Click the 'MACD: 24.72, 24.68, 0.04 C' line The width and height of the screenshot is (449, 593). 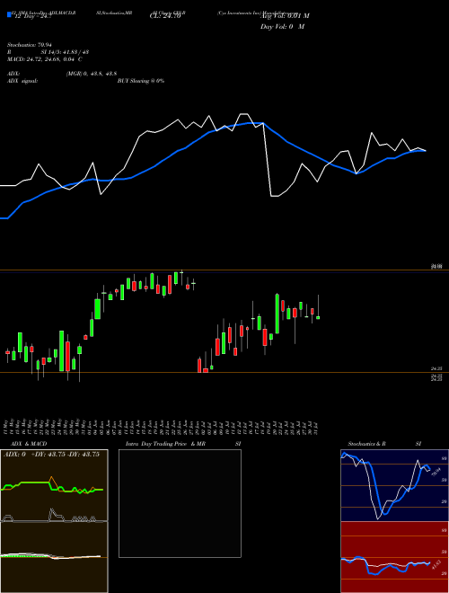pyautogui.click(x=45, y=59)
